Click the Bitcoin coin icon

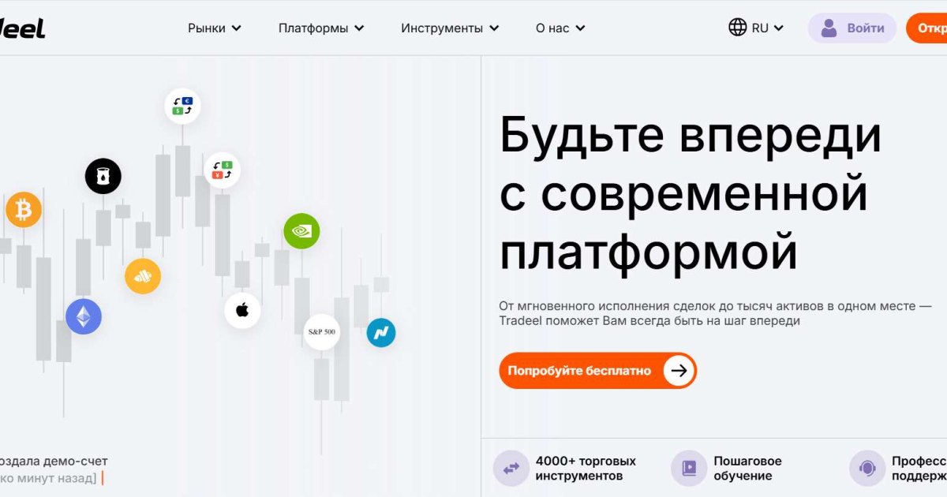24,210
